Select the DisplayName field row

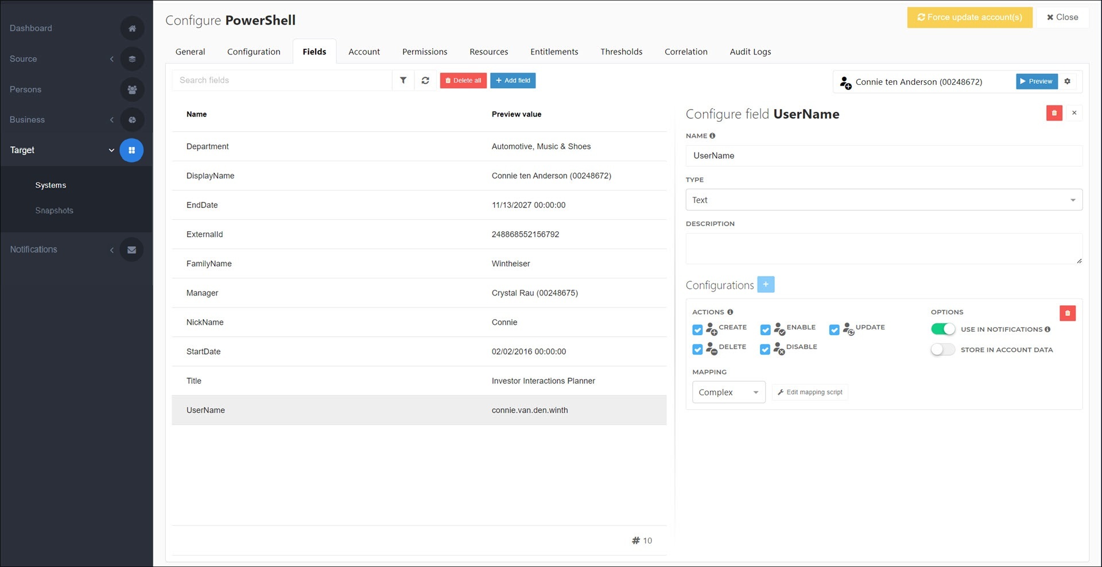[x=419, y=176]
